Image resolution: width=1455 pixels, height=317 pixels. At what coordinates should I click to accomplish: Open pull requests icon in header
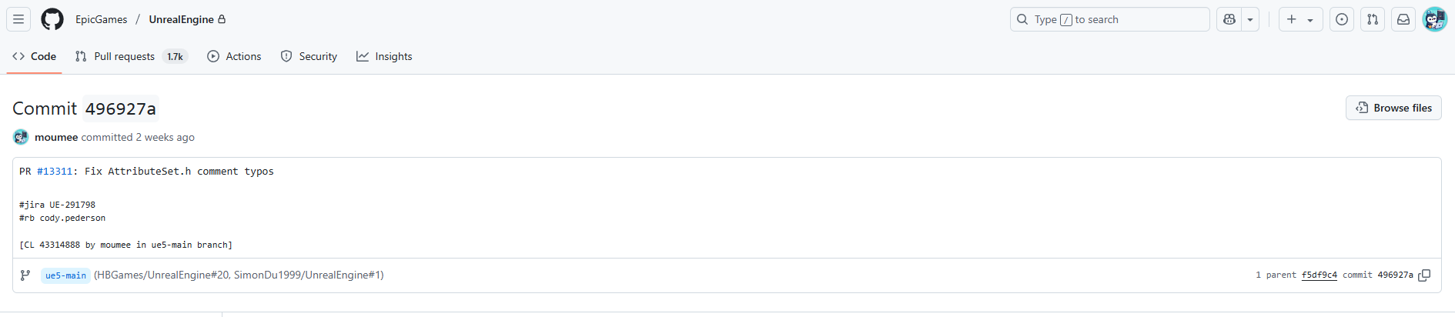(1373, 19)
